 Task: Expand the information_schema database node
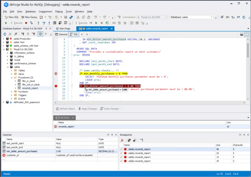7,53
